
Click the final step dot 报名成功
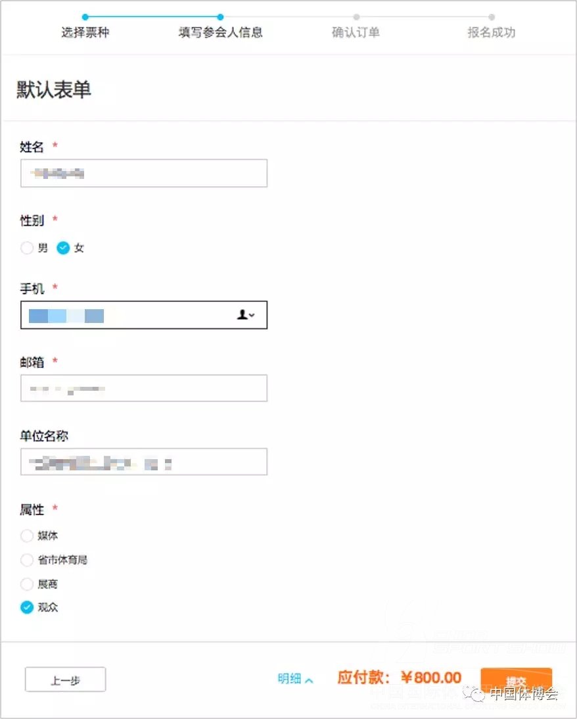pos(492,17)
